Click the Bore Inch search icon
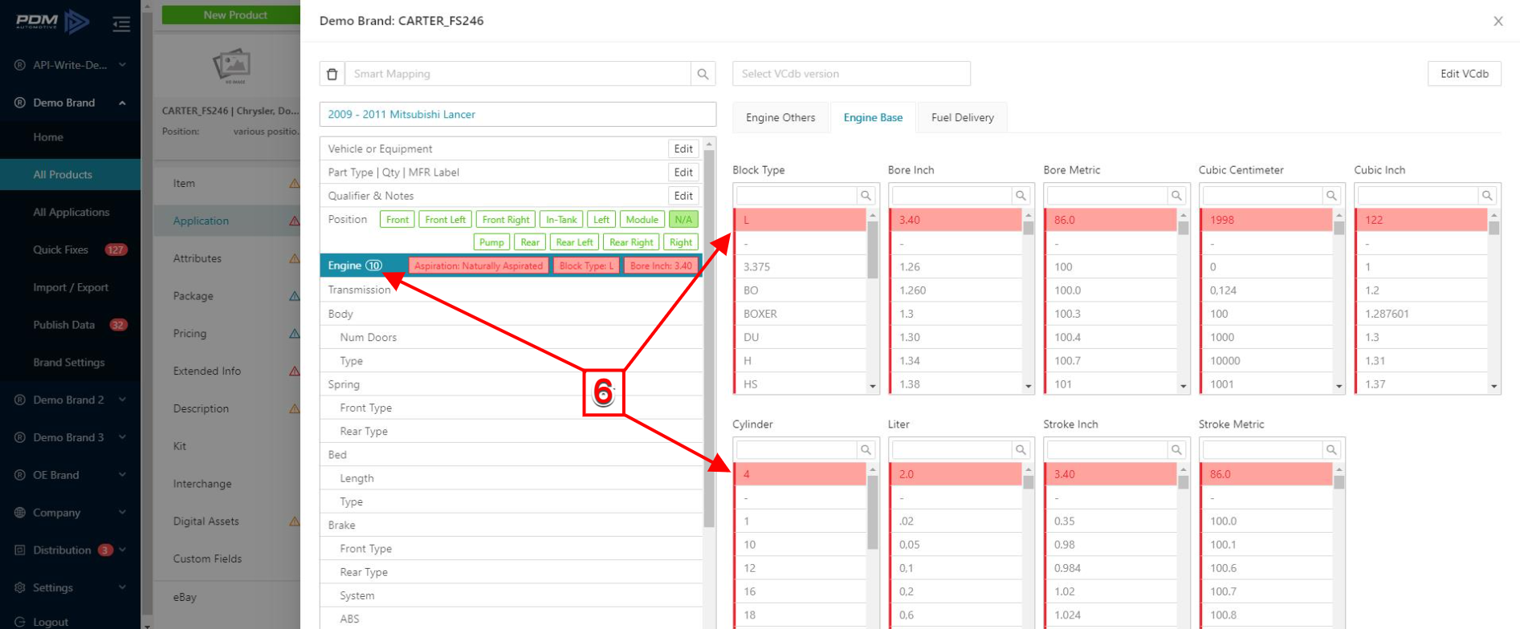 pos(1021,196)
